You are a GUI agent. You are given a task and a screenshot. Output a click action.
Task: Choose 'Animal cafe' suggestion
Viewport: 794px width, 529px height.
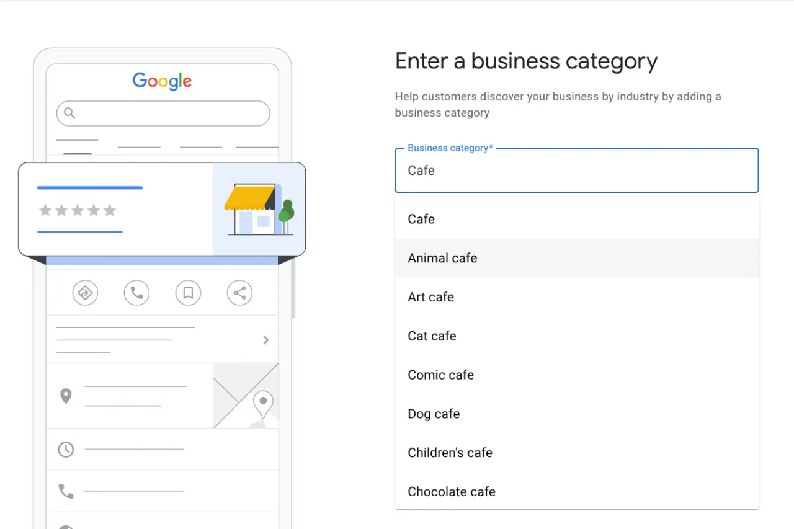coord(442,259)
